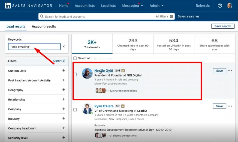Click the search magnifier icon
The height and width of the screenshot is (142, 238).
42,16
